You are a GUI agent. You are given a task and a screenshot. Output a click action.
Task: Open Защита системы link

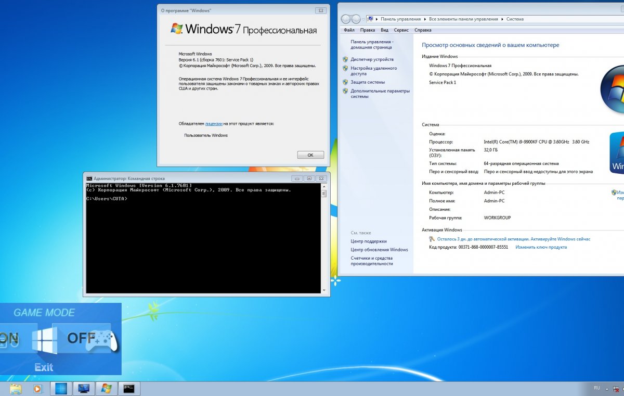point(368,82)
